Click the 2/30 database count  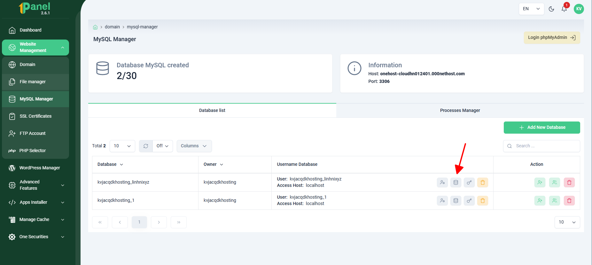[127, 76]
